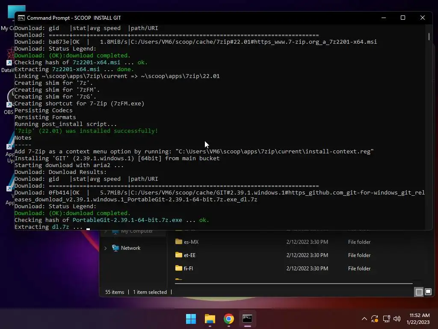This screenshot has height=329, width=438.
Task: Click 'Creating shortcut for 7-Zip' line
Action: 79,104
